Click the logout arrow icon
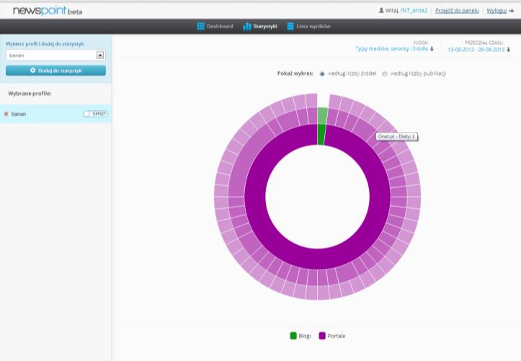 tap(512, 11)
